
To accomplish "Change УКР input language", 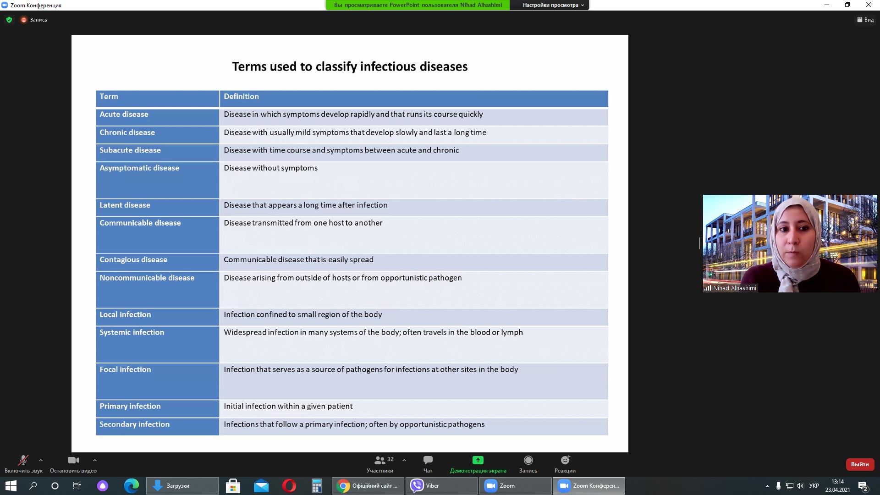I will 814,486.
